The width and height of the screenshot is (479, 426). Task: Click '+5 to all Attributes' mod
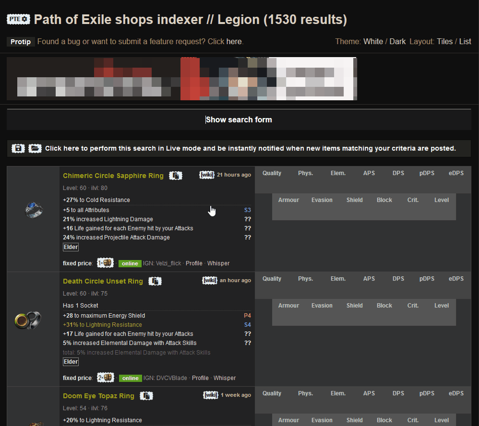pos(86,210)
